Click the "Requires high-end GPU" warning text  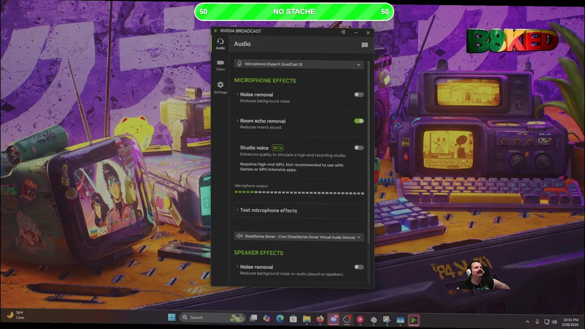pyautogui.click(x=292, y=167)
